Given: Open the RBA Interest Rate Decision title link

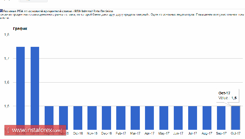Looking at the screenshot, I should coord(58,11).
